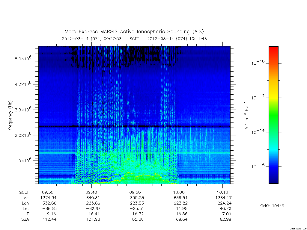This screenshot has height=230, width=307.
Task: Select longitude value 223.82
Action: (x=180, y=203)
